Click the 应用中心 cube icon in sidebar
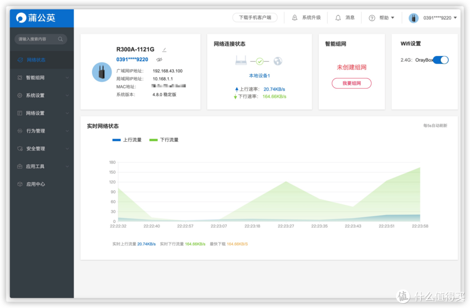This screenshot has height=308, width=470. tap(20, 184)
